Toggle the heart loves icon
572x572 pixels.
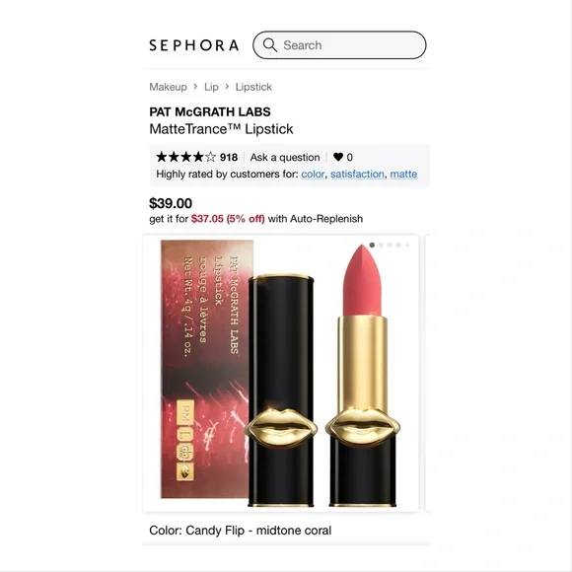338,157
